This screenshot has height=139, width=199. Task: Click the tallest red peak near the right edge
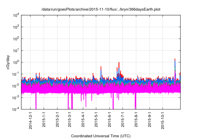pyautogui.click(x=175, y=60)
